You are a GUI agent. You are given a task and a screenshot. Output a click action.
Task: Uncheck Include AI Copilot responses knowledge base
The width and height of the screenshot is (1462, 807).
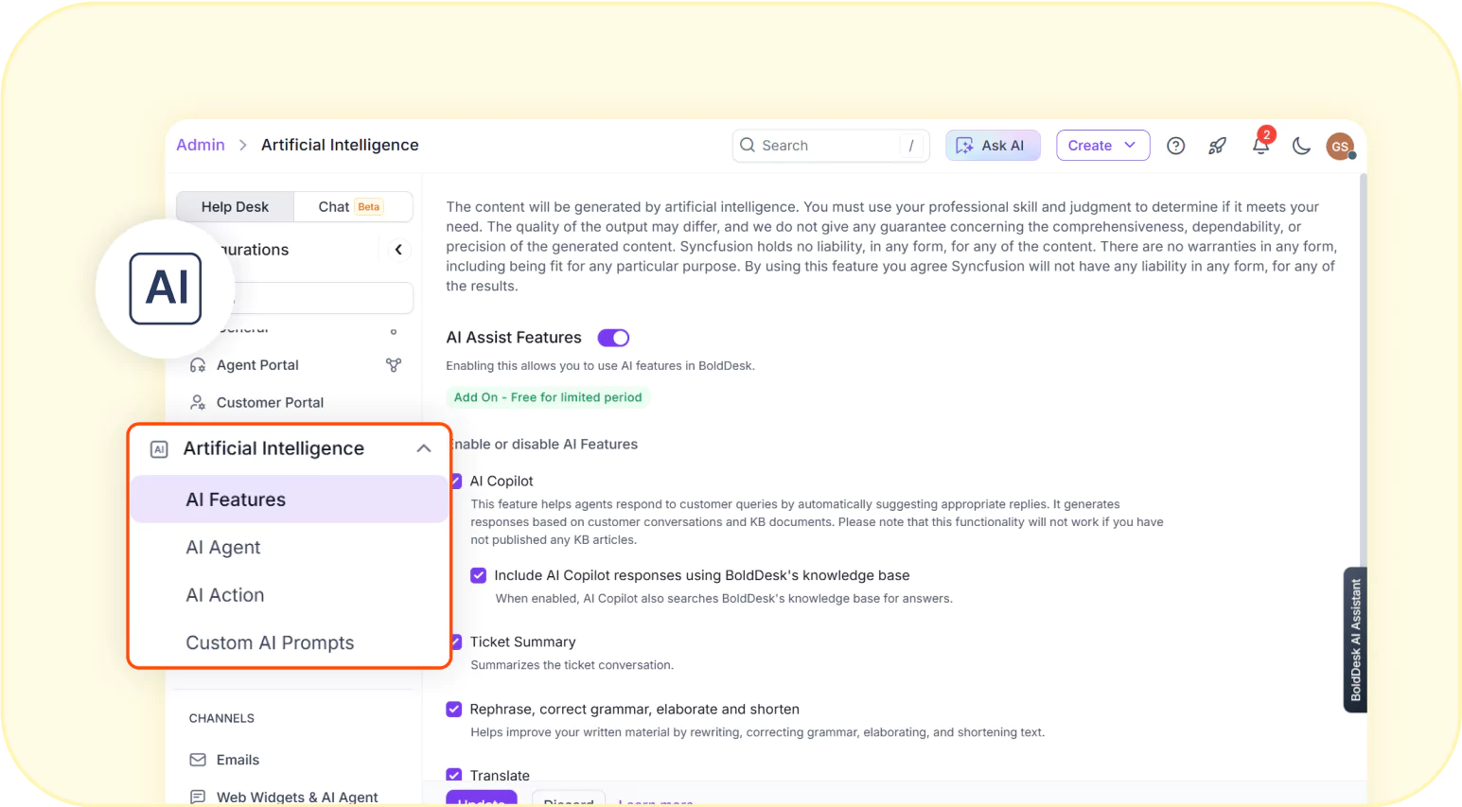pos(479,575)
